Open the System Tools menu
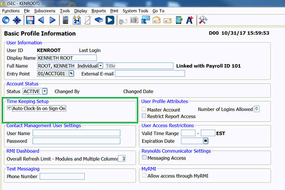The height and width of the screenshot is (190, 285). (136, 10)
